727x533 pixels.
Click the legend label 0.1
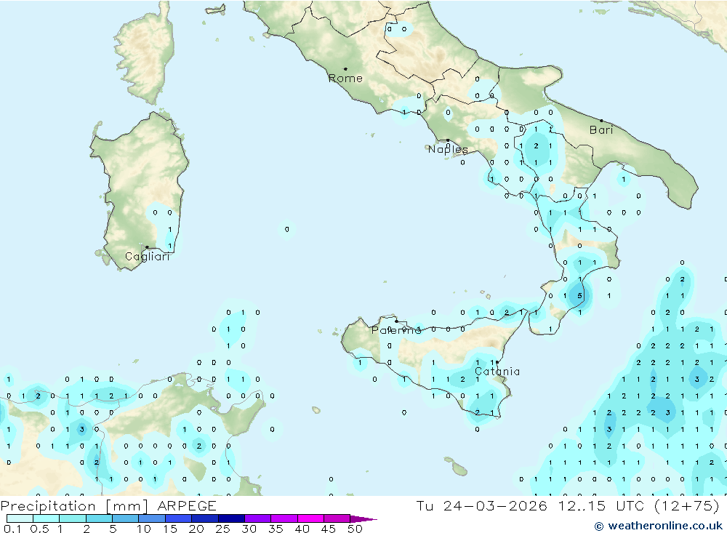pos(12,529)
